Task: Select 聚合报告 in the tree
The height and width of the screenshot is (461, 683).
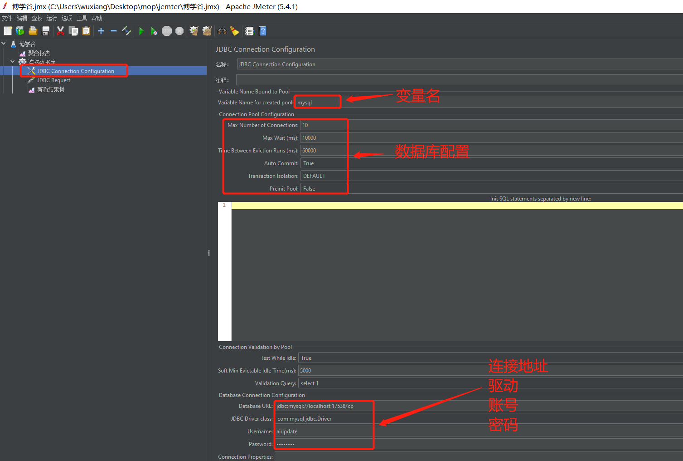Action: coord(39,53)
